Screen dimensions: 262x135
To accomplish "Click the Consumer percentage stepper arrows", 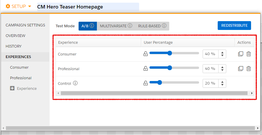I will click(222, 54).
